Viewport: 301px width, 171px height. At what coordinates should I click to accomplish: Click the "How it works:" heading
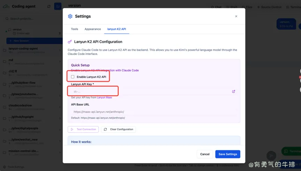pos(81,142)
